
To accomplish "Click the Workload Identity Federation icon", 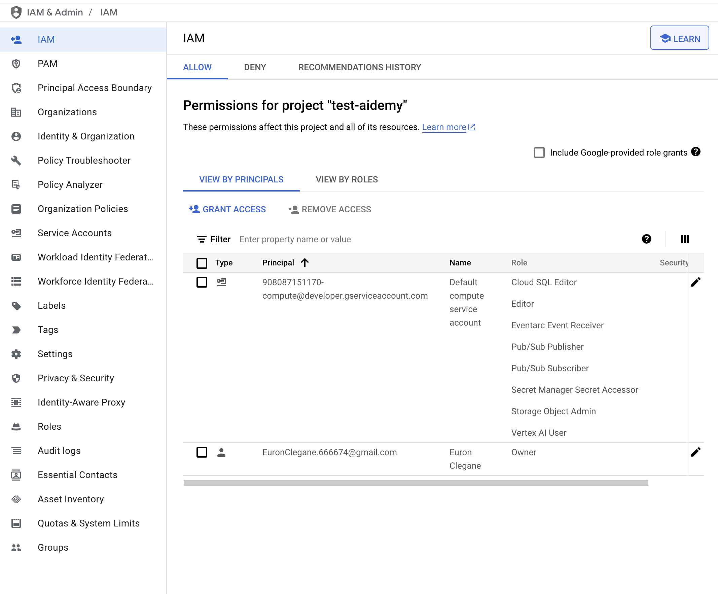I will pyautogui.click(x=16, y=257).
